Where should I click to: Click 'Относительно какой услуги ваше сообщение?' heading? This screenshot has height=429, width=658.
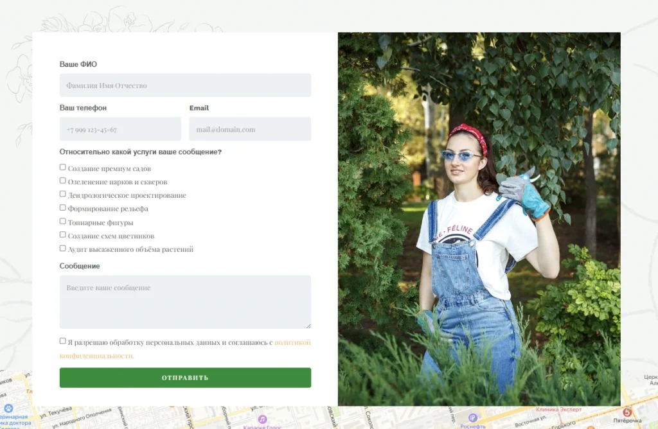[x=141, y=152]
